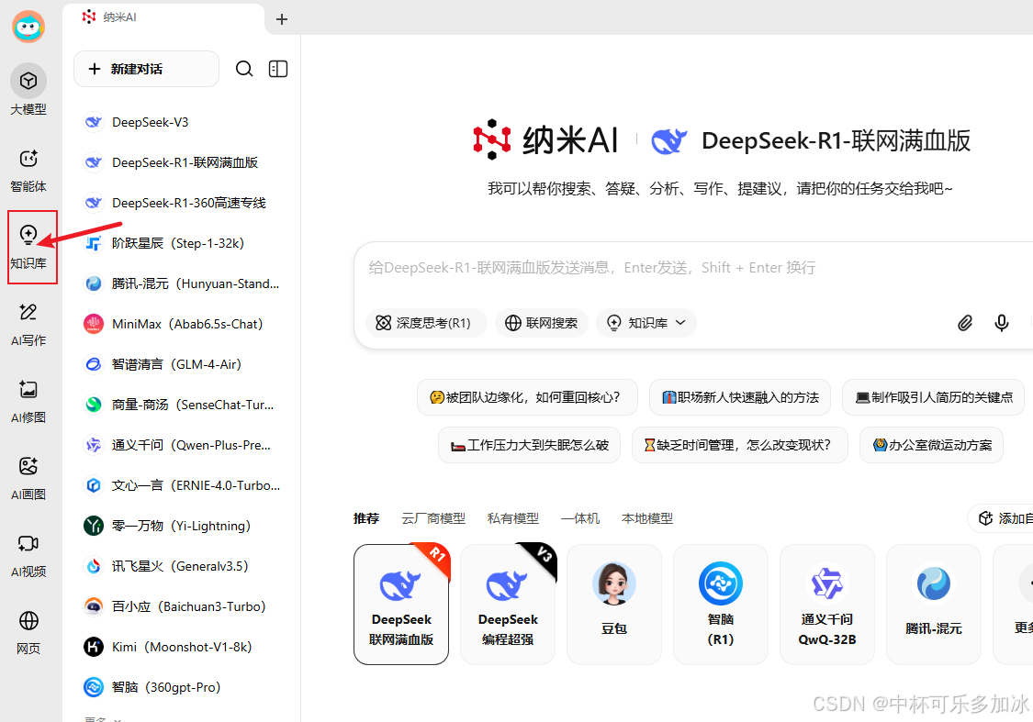Click suggestion 工作压力大到失眠怎么破

tap(529, 445)
